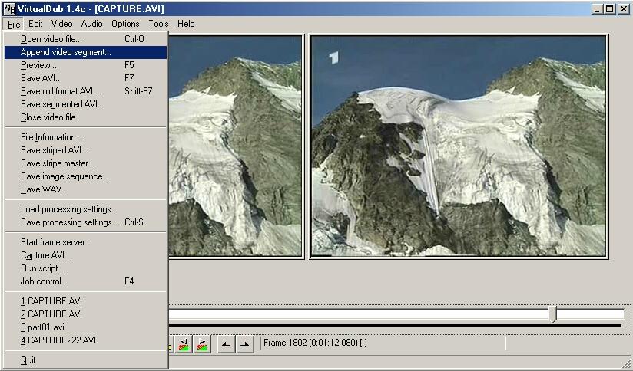Image resolution: width=633 pixels, height=371 pixels.
Task: Open Job control from File menu
Action: 44,281
